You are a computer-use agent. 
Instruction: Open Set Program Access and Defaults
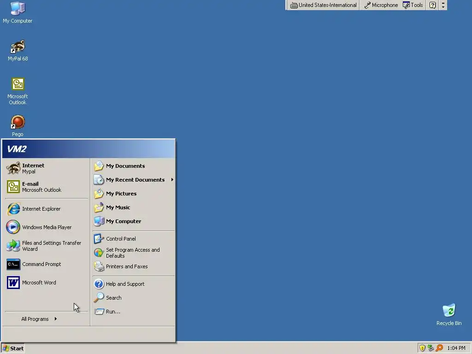133,253
